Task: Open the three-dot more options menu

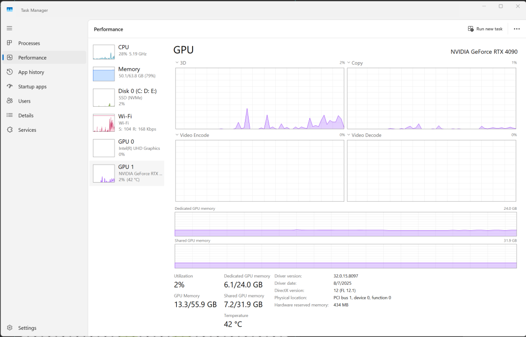Action: click(x=517, y=29)
